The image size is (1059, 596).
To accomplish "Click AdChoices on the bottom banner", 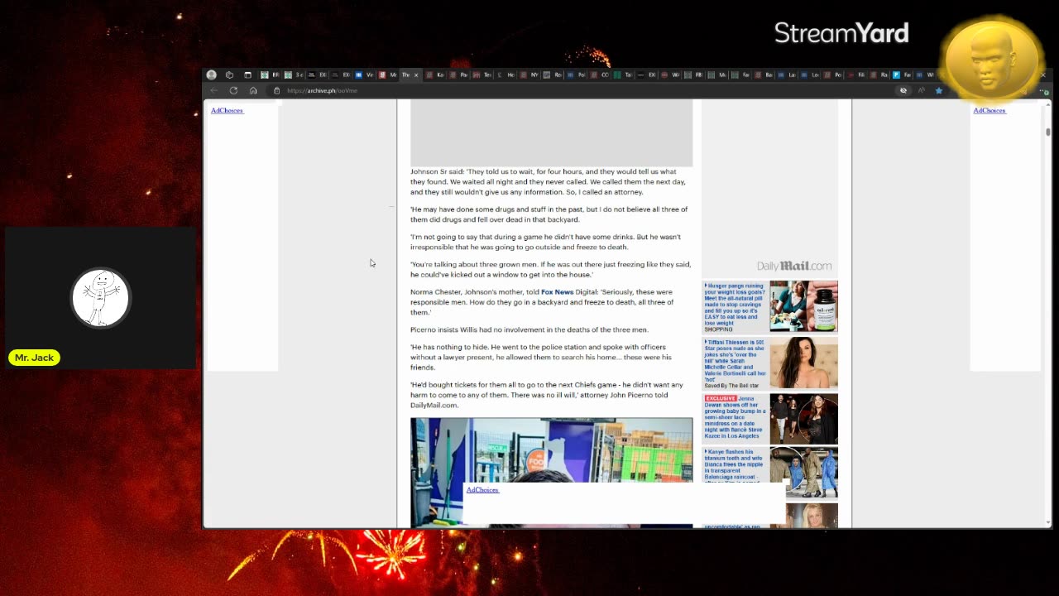I will pyautogui.click(x=482, y=490).
